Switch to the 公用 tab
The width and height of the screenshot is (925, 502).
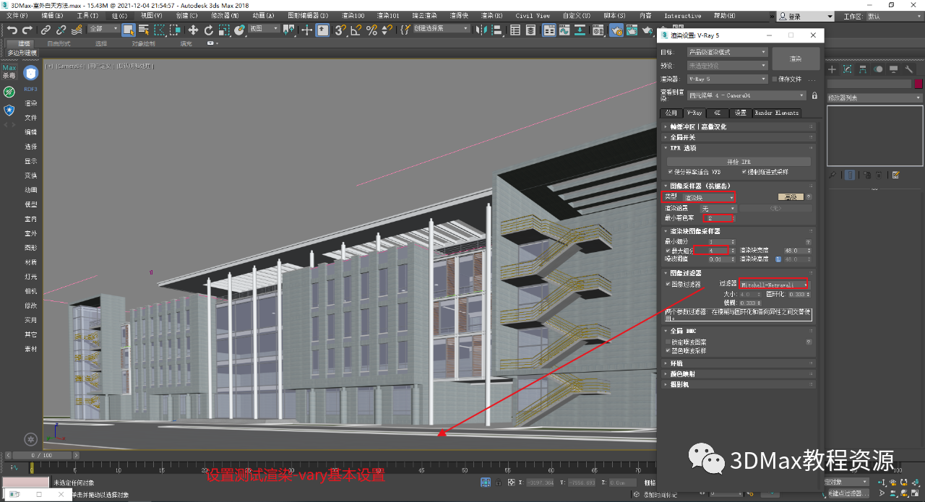(671, 113)
